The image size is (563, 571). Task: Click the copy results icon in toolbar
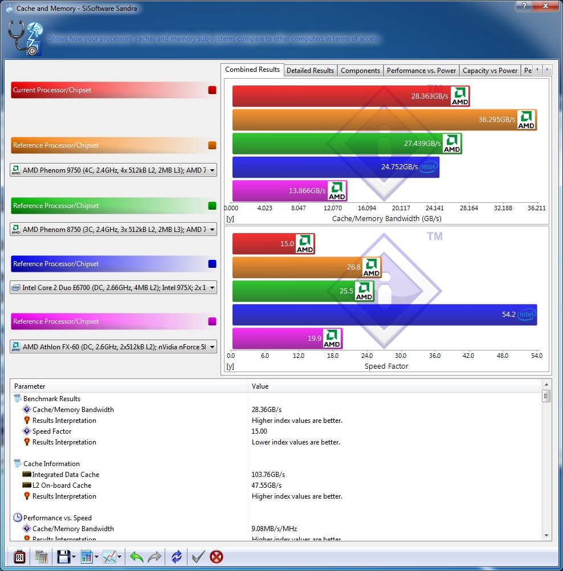click(x=42, y=557)
